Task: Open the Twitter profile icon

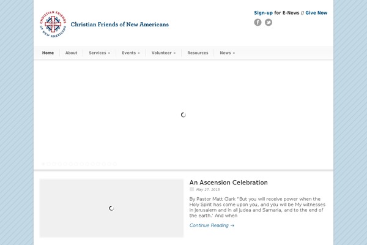Action: tap(269, 22)
